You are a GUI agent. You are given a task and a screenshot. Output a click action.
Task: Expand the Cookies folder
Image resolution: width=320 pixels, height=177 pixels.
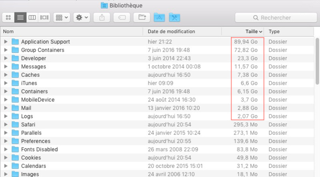point(6,158)
